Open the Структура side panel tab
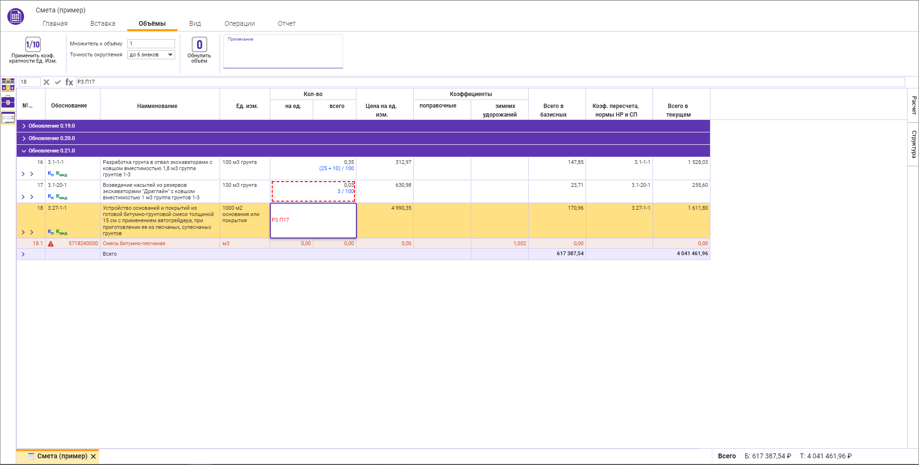 pos(913,144)
